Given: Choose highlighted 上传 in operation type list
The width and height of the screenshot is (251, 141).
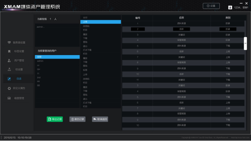Looking at the screenshot, I should tap(100, 22).
